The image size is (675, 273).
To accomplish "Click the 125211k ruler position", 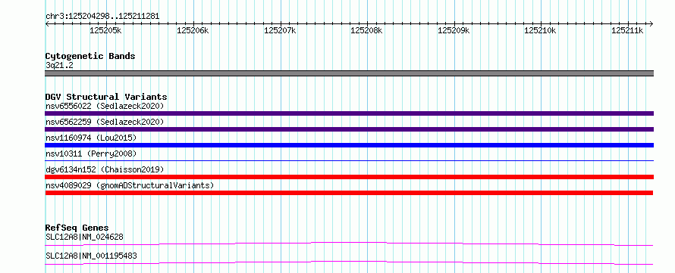I will (x=628, y=30).
